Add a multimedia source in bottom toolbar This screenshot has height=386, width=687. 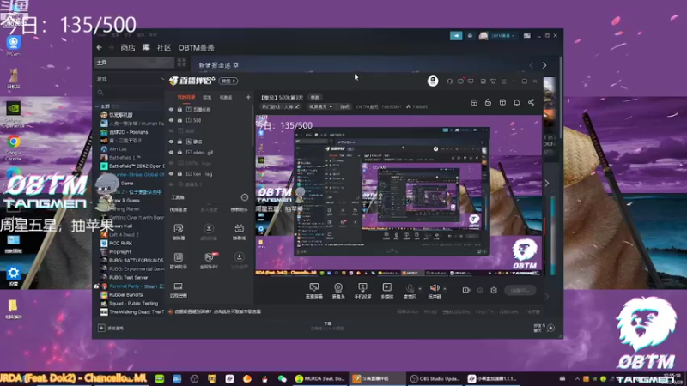coord(387,291)
